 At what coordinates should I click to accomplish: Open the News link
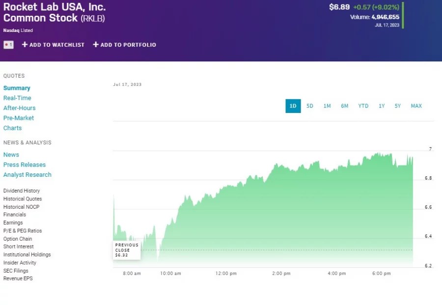point(11,155)
